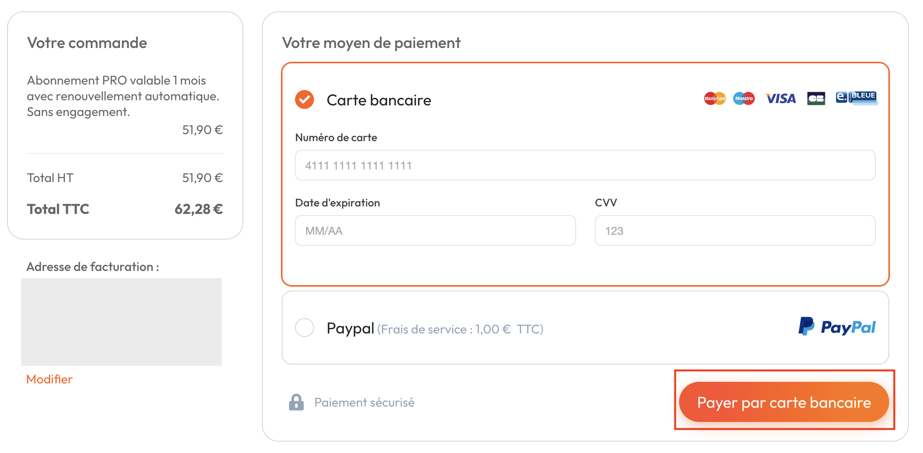Click the billing address gray box
Screen dimensions: 923x453
click(x=121, y=322)
